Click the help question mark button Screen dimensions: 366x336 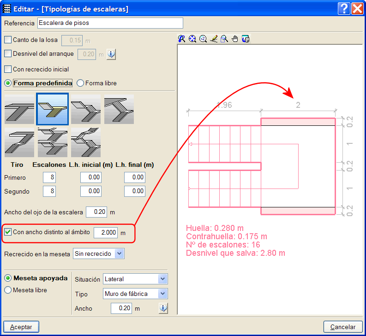click(x=343, y=9)
